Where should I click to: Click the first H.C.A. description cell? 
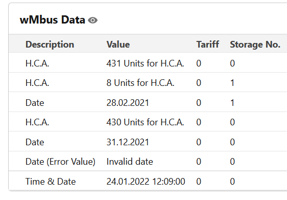click(x=37, y=63)
